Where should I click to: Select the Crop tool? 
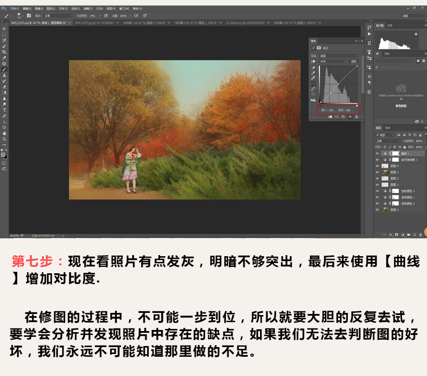(4, 52)
